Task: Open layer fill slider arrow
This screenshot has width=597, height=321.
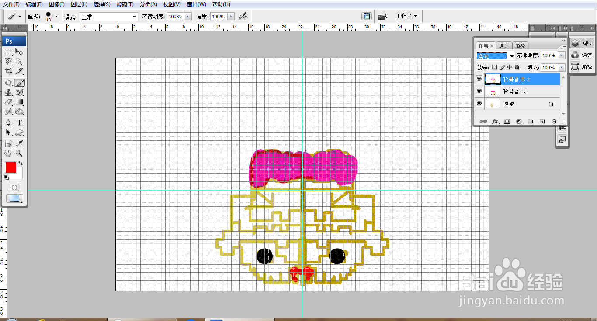Action: point(562,68)
